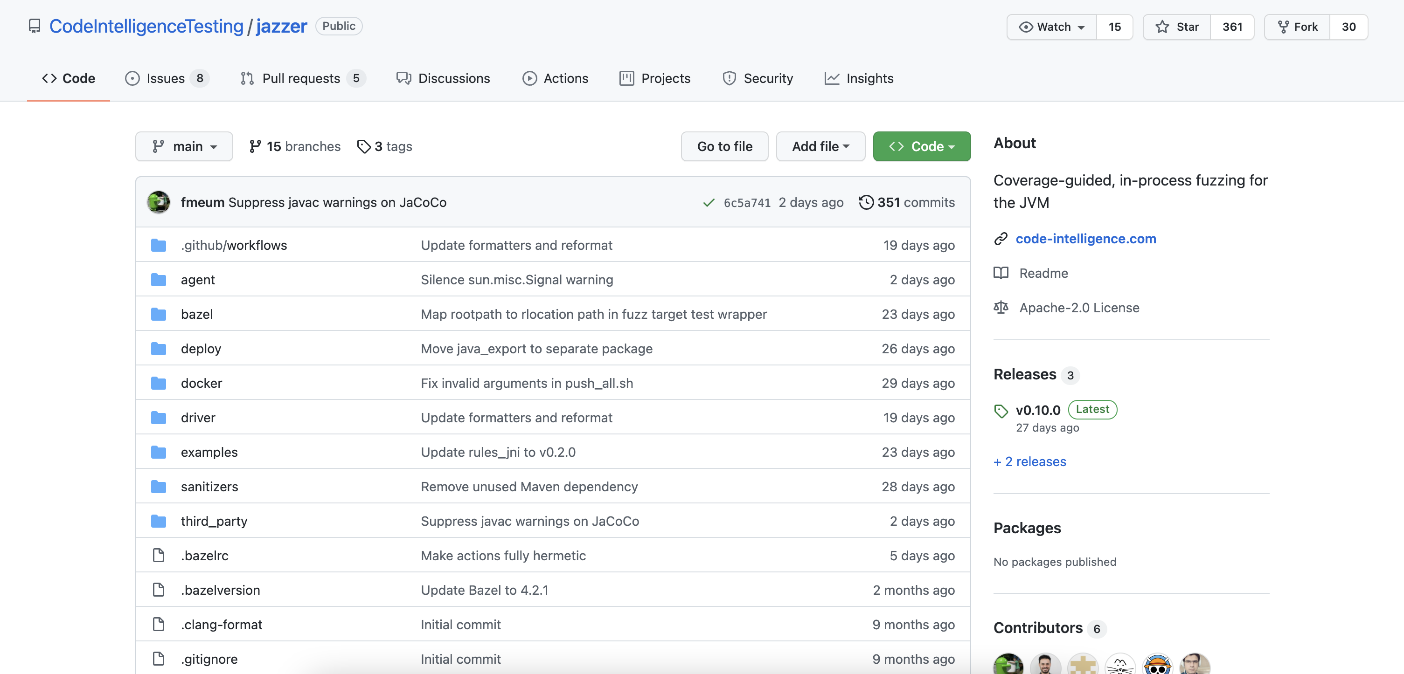Fork the jazzer repository
Image resolution: width=1404 pixels, height=674 pixels.
click(1297, 27)
